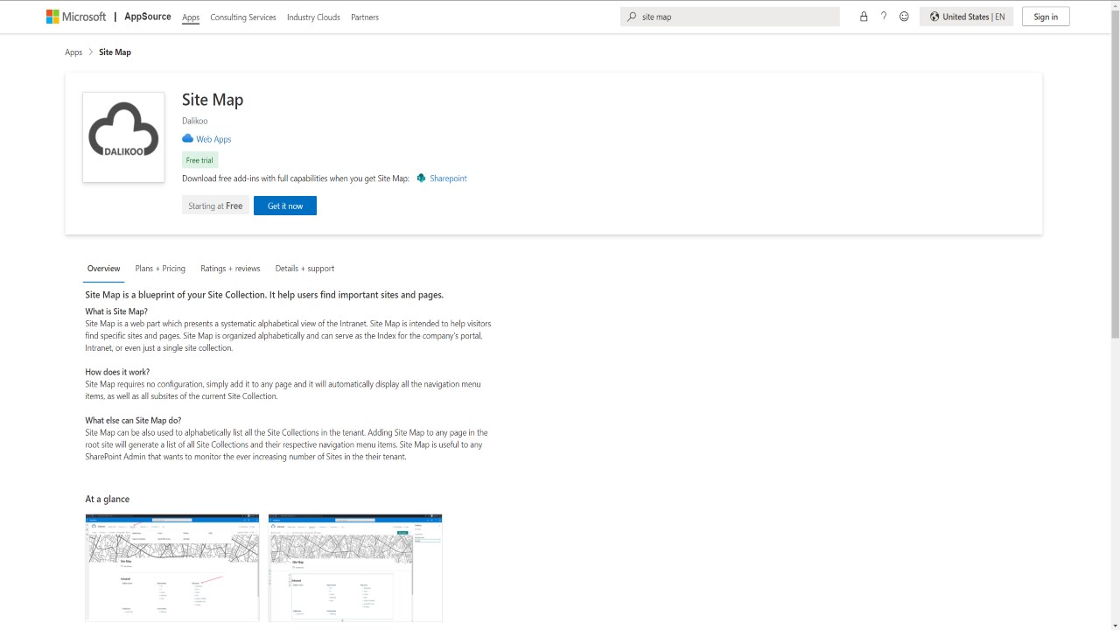This screenshot has width=1120, height=630.
Task: Open the AppSource home link
Action: point(148,17)
